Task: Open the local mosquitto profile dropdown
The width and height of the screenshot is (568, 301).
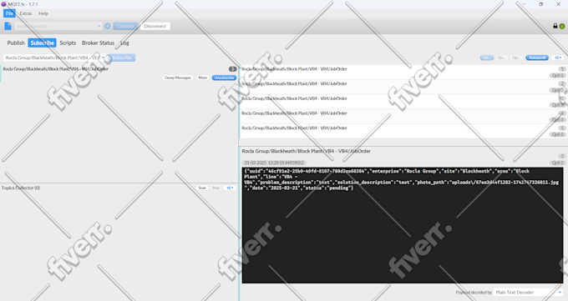Action: pos(58,26)
